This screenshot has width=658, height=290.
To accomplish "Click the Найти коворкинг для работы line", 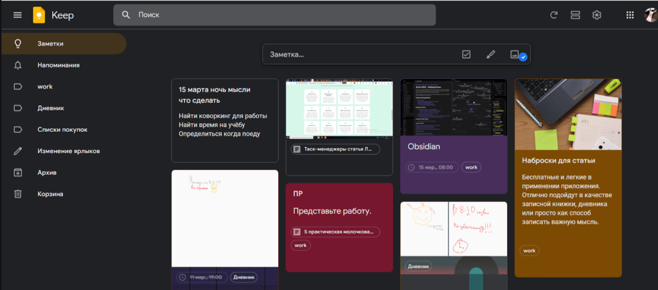I will pyautogui.click(x=223, y=116).
